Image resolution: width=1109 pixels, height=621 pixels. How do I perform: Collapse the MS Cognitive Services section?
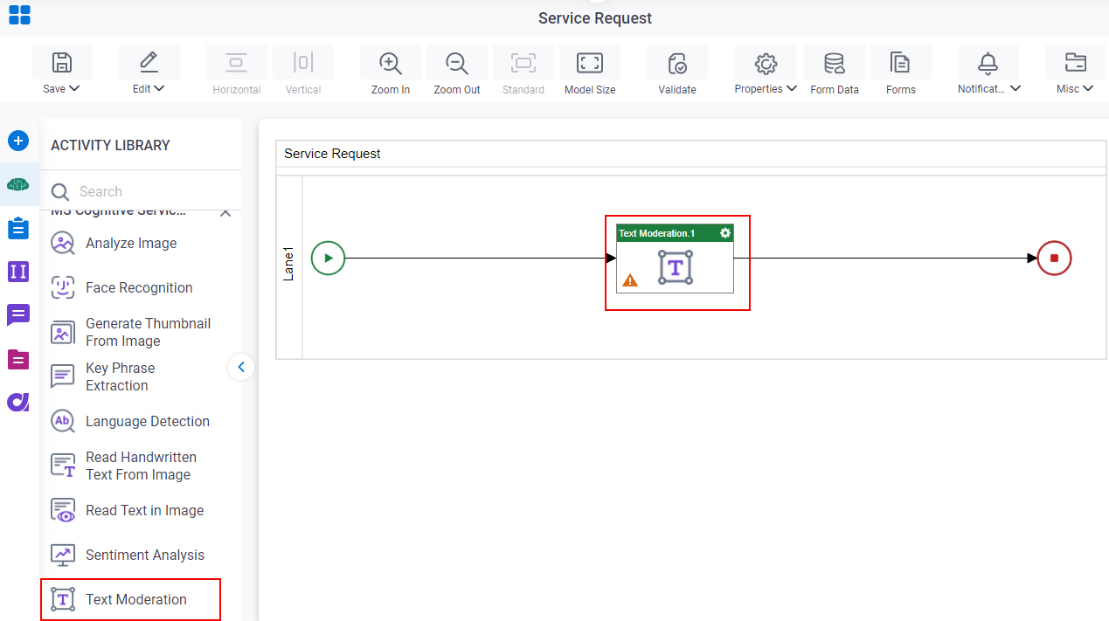(x=225, y=212)
